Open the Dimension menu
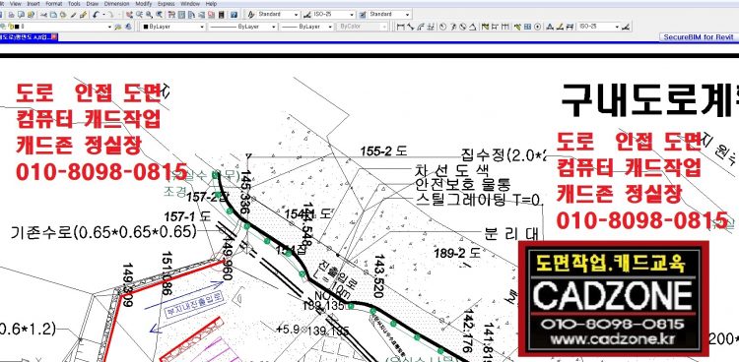 coord(116,3)
